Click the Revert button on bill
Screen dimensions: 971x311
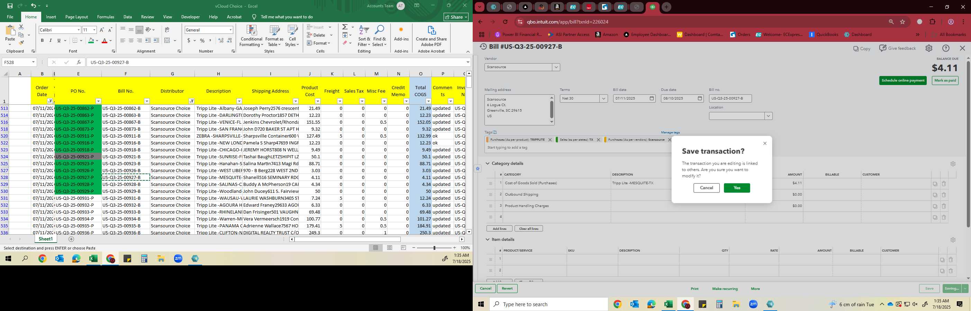click(x=507, y=289)
